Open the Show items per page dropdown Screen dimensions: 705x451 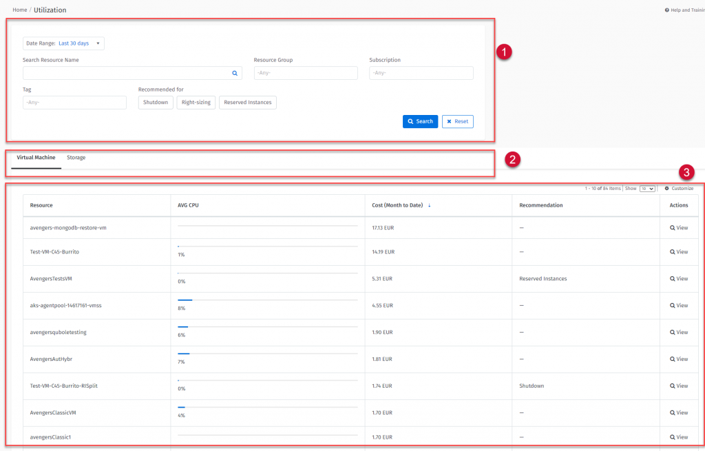(x=647, y=189)
